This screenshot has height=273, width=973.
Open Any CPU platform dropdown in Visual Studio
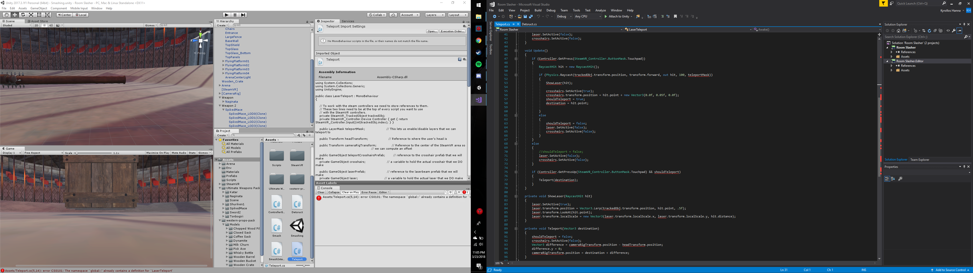pyautogui.click(x=588, y=17)
